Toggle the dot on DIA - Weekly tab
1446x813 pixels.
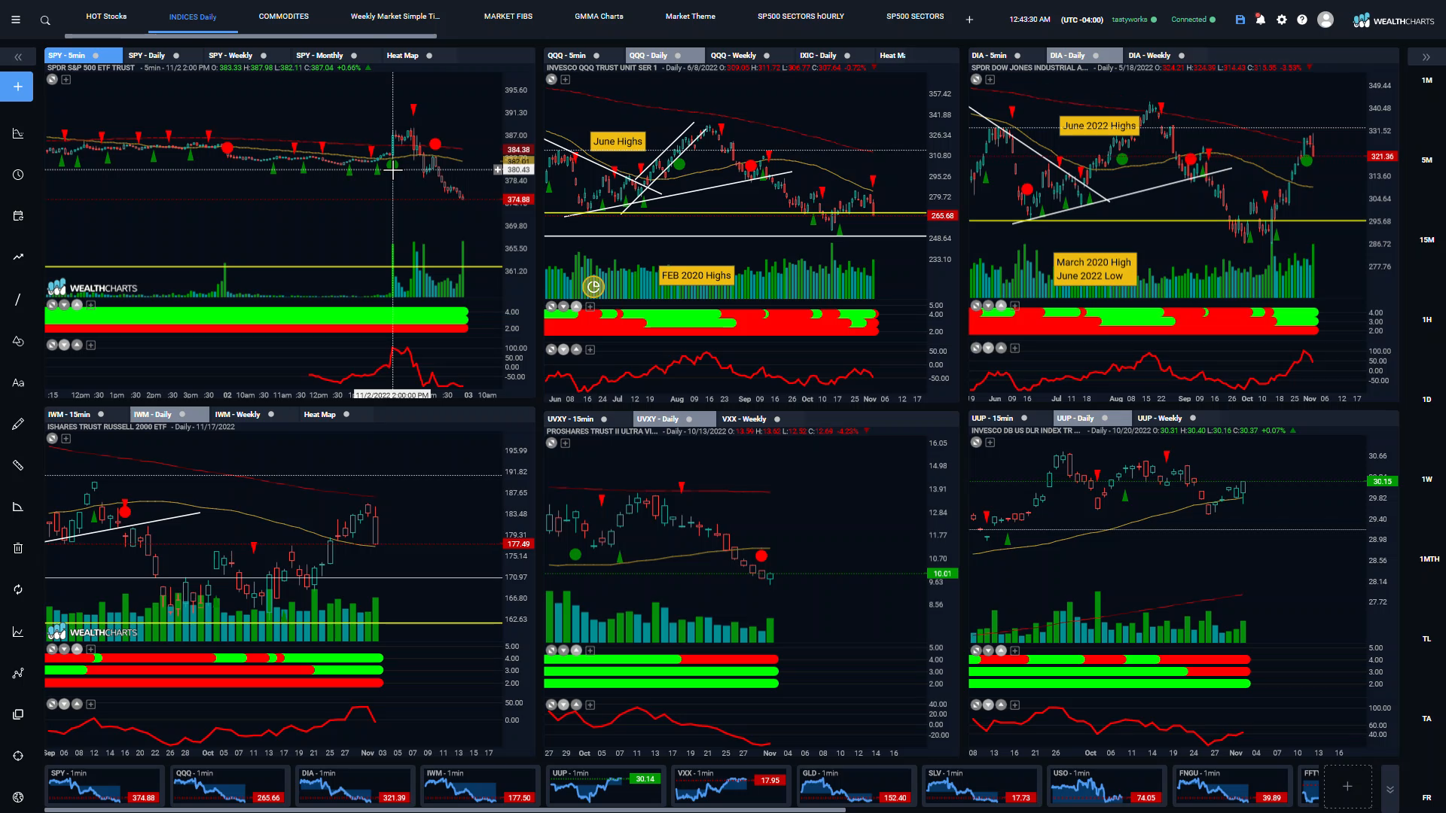[1182, 56]
